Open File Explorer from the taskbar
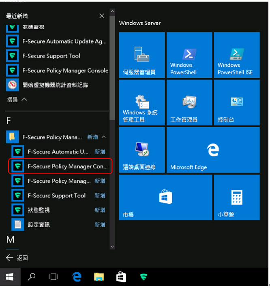 coord(99,277)
